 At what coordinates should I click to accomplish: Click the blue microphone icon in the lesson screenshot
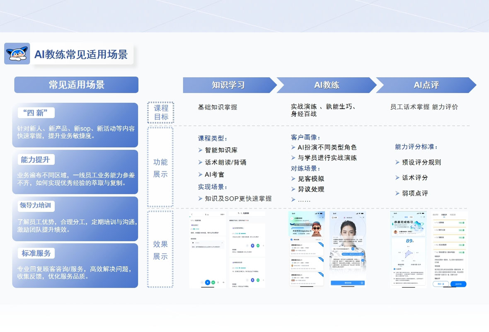pos(208,282)
